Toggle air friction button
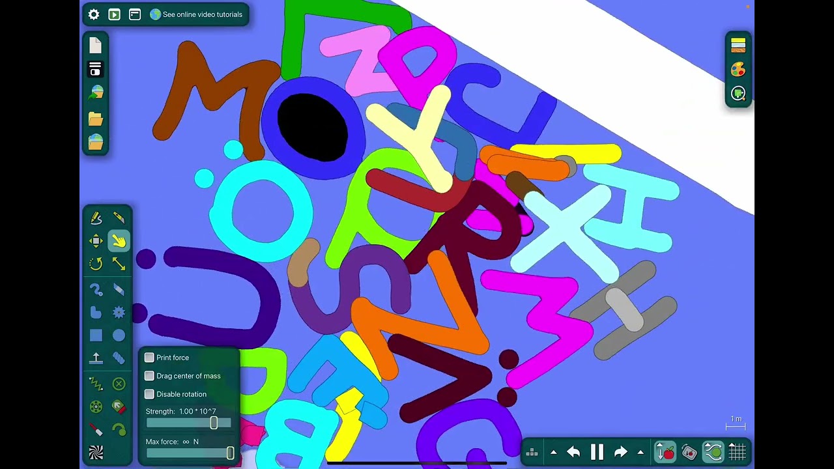Image resolution: width=834 pixels, height=469 pixels. [x=713, y=452]
